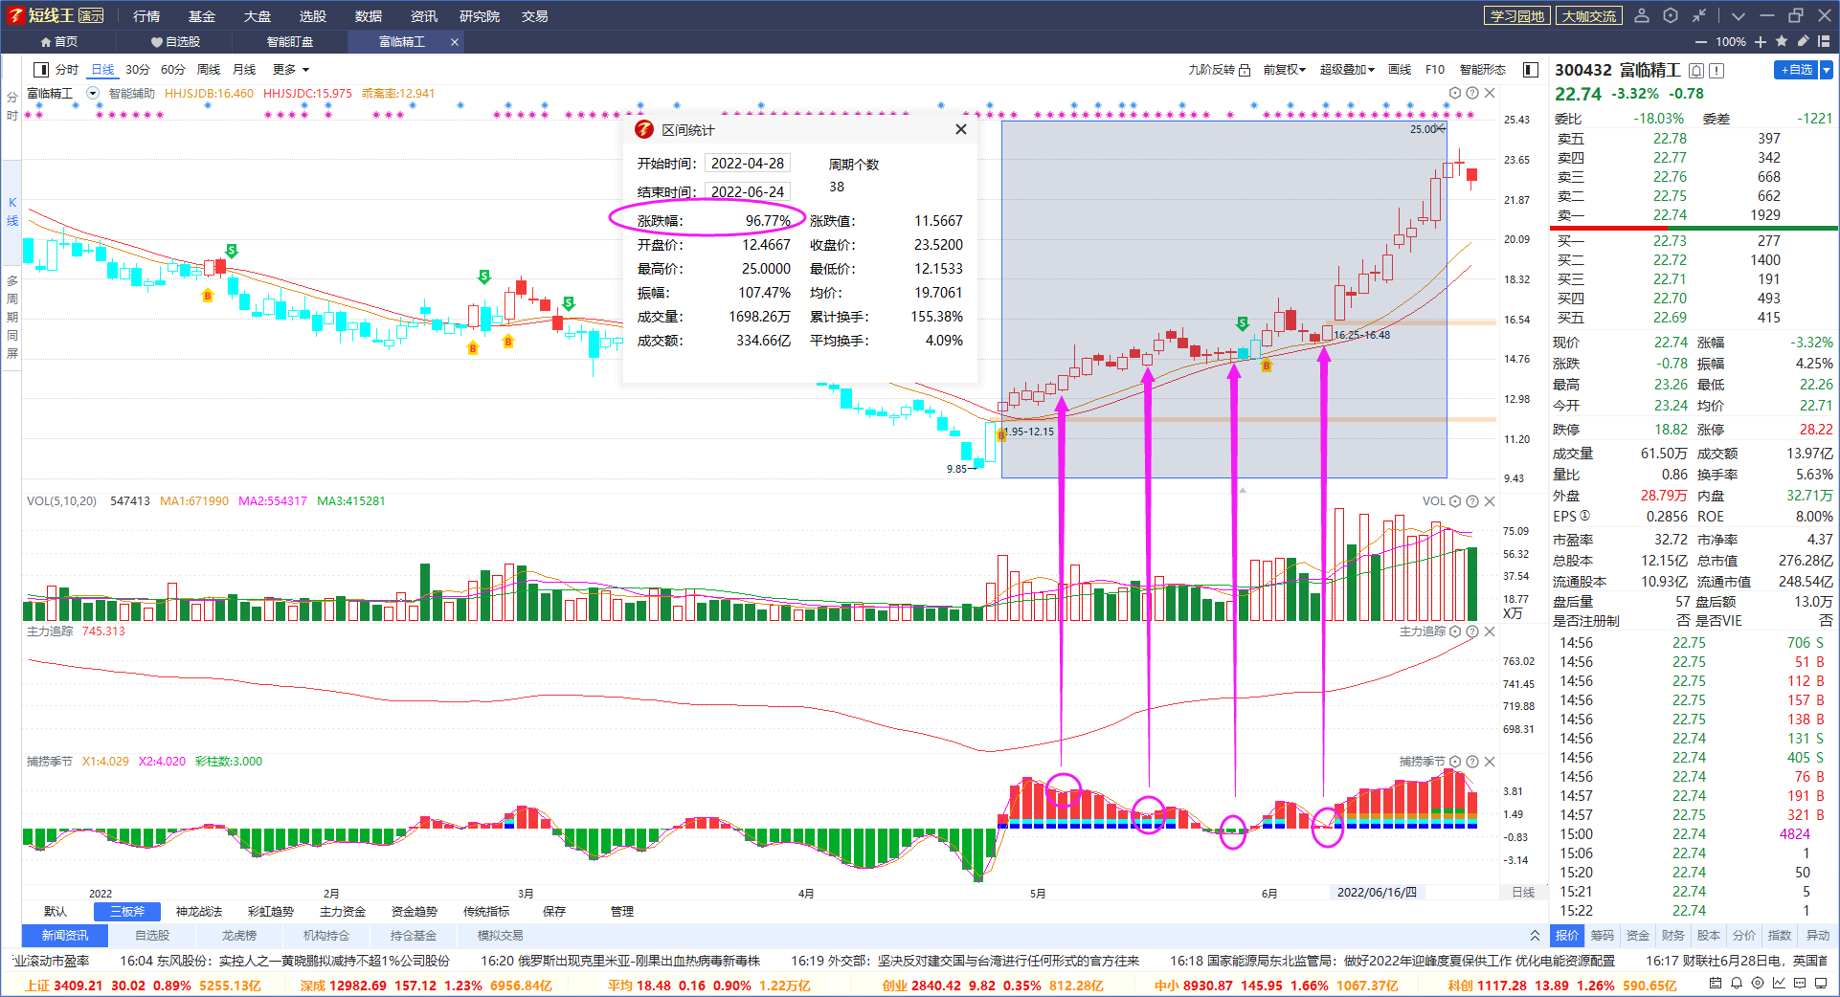Viewport: 1840px width, 997px height.
Task: Open the hexagon settings icon in title bar
Action: 1671,15
